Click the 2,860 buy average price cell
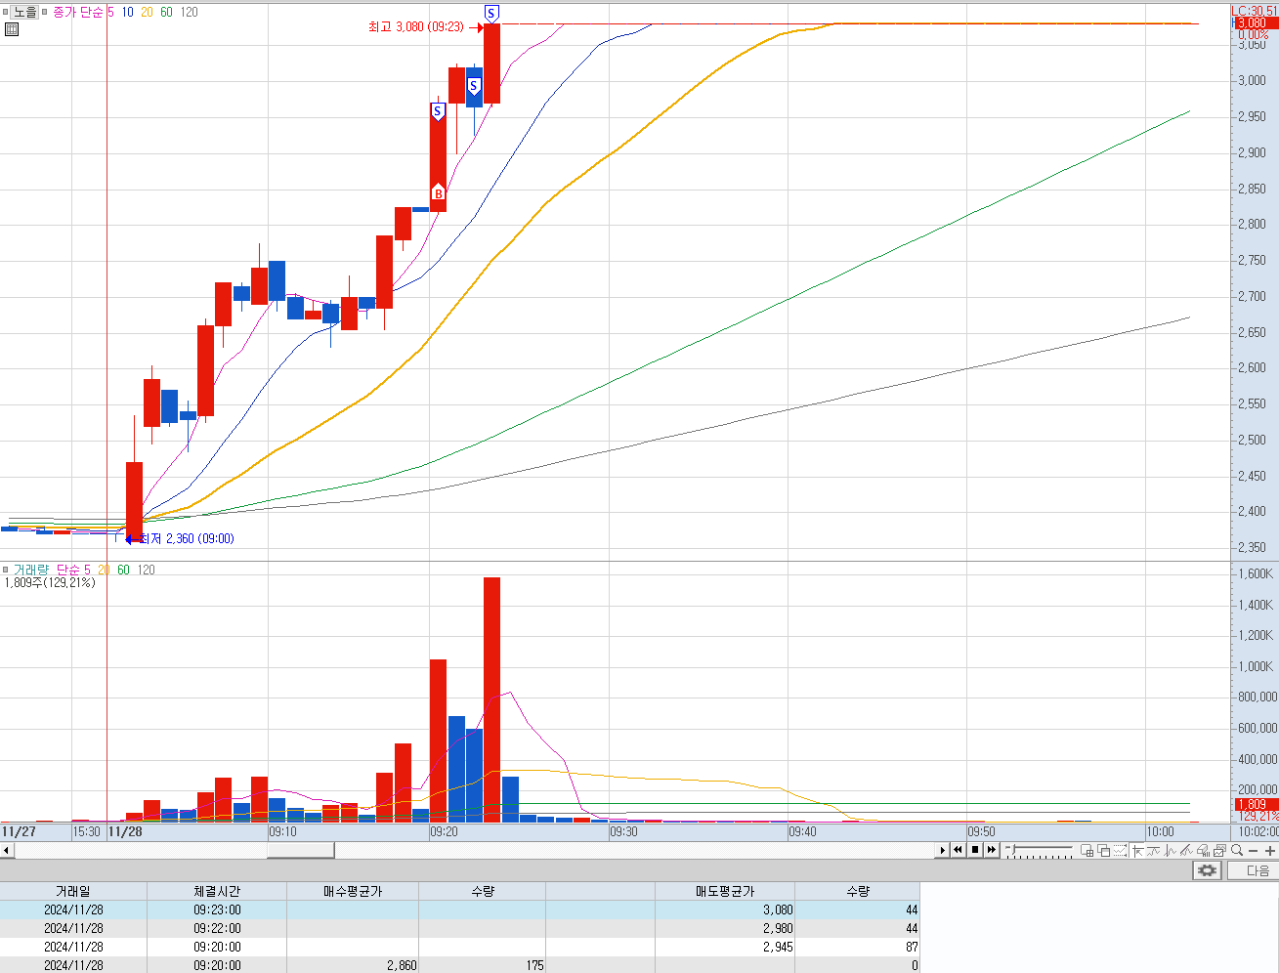Screen dimensions: 1279x973 click(353, 965)
